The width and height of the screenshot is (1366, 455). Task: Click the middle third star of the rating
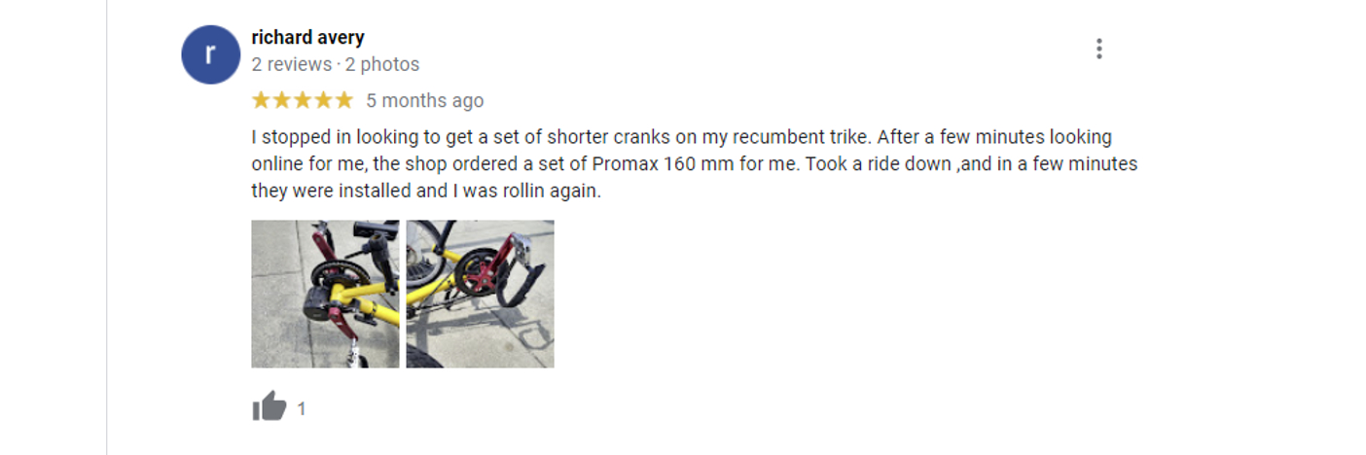(x=303, y=100)
